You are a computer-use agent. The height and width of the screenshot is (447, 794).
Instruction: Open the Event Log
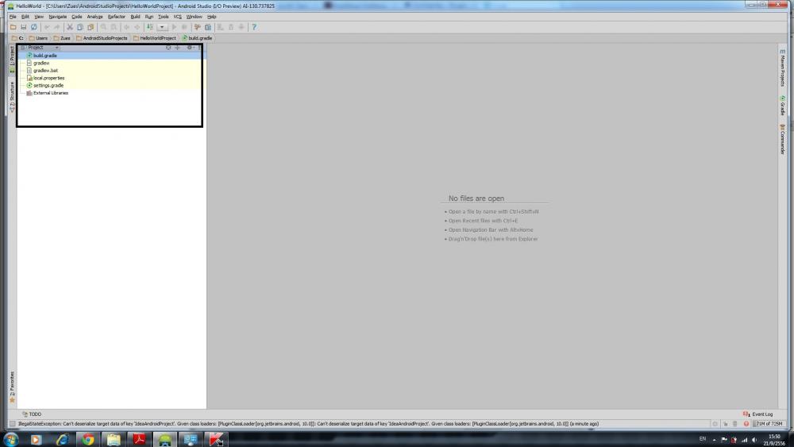point(758,414)
